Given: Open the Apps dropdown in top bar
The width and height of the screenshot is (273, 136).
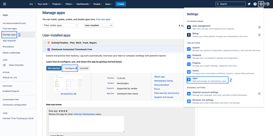Looking at the screenshot, I should pos(109,4).
